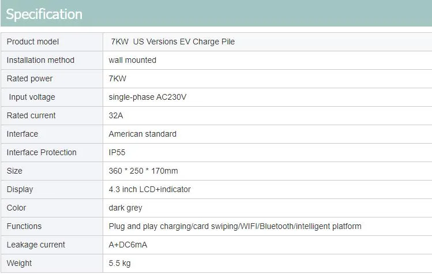432x274 pixels.
Task: Click the Product model label cell
Action: [33, 42]
